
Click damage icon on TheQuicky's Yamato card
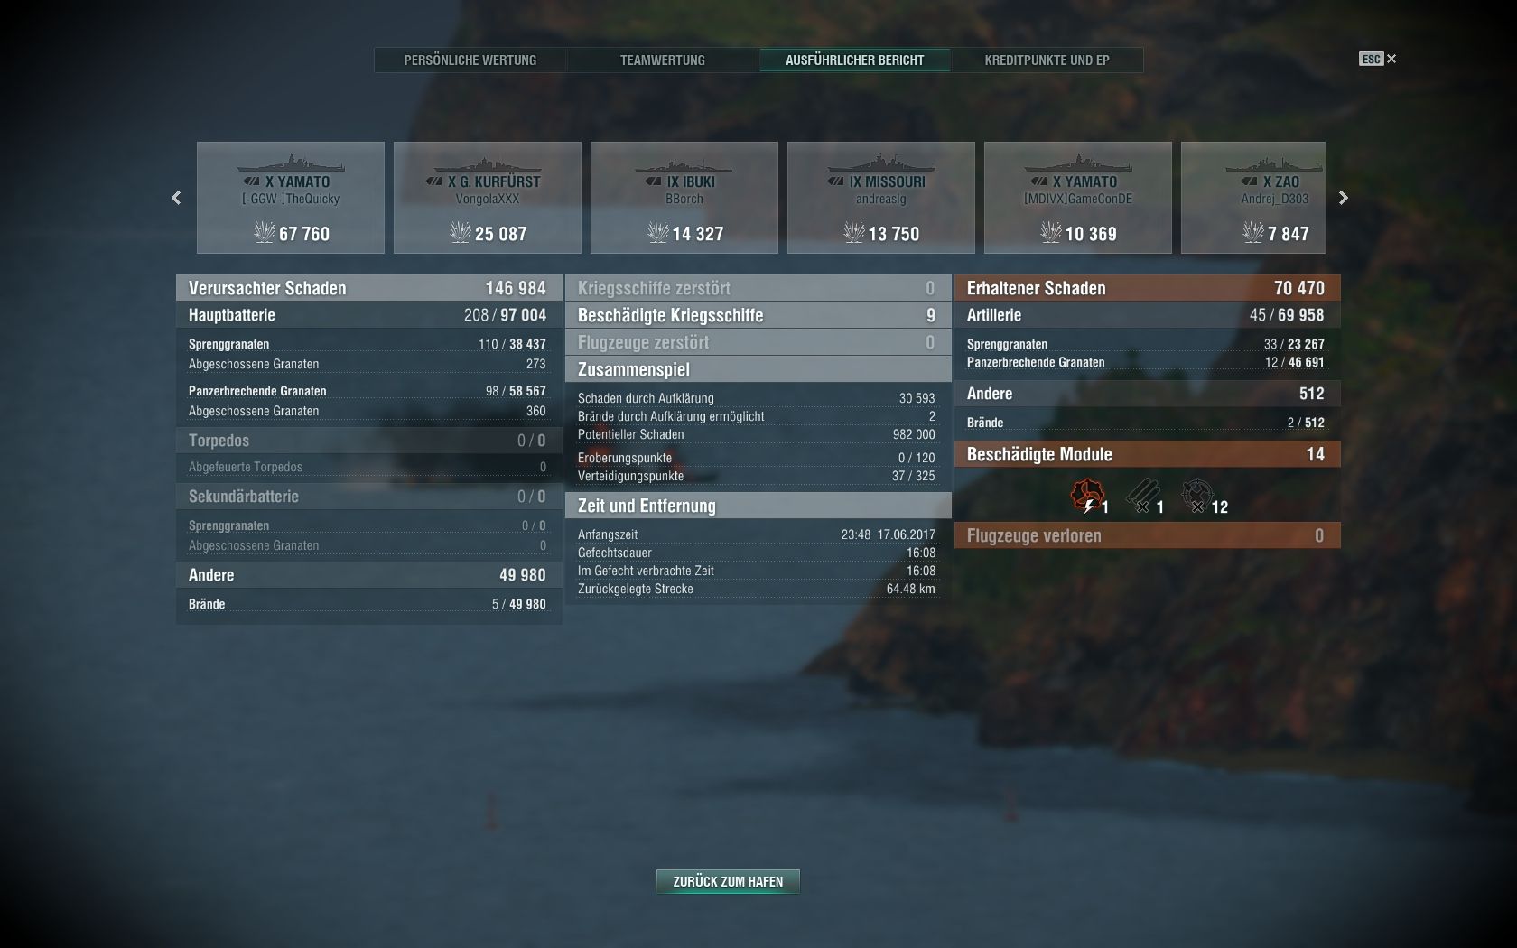265,233
